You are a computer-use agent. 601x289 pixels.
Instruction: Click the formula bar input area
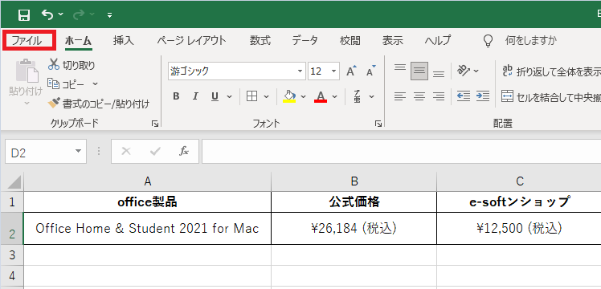(401, 152)
